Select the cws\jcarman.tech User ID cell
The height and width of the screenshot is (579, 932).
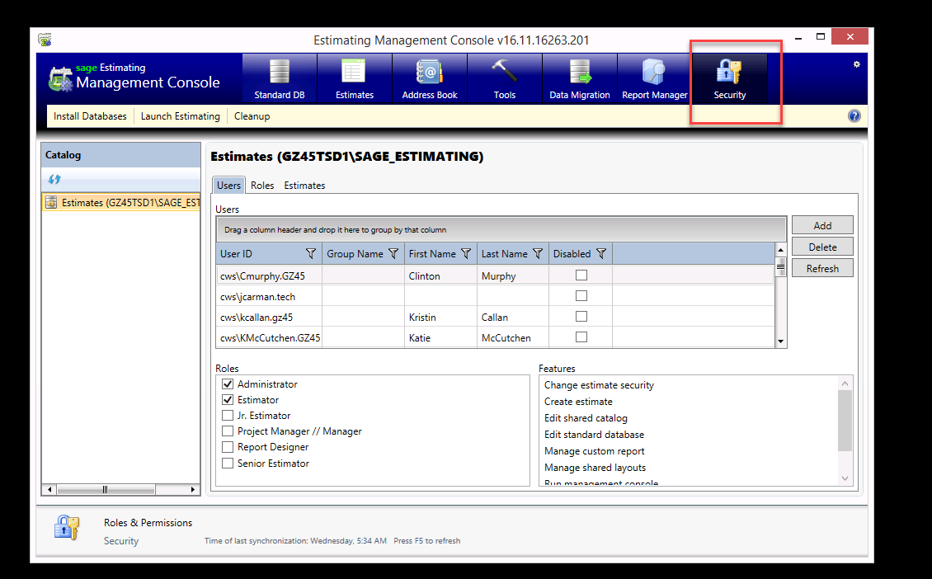point(269,297)
